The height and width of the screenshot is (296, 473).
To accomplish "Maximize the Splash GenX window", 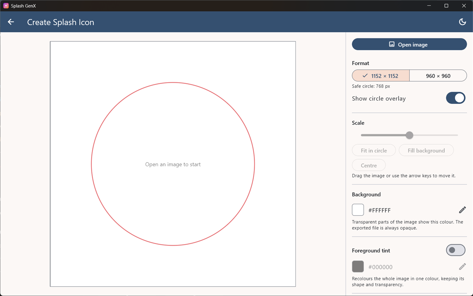I will 446,6.
